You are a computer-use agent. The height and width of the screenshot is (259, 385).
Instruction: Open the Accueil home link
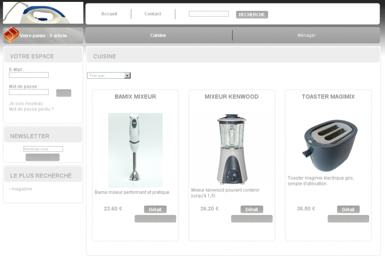click(109, 14)
